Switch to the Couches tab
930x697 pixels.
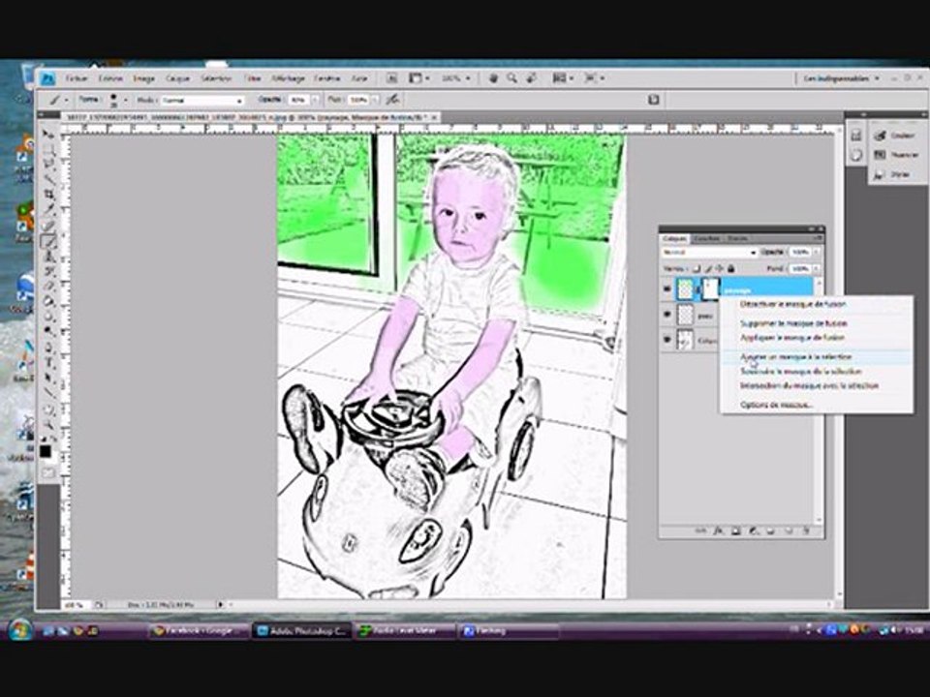706,238
